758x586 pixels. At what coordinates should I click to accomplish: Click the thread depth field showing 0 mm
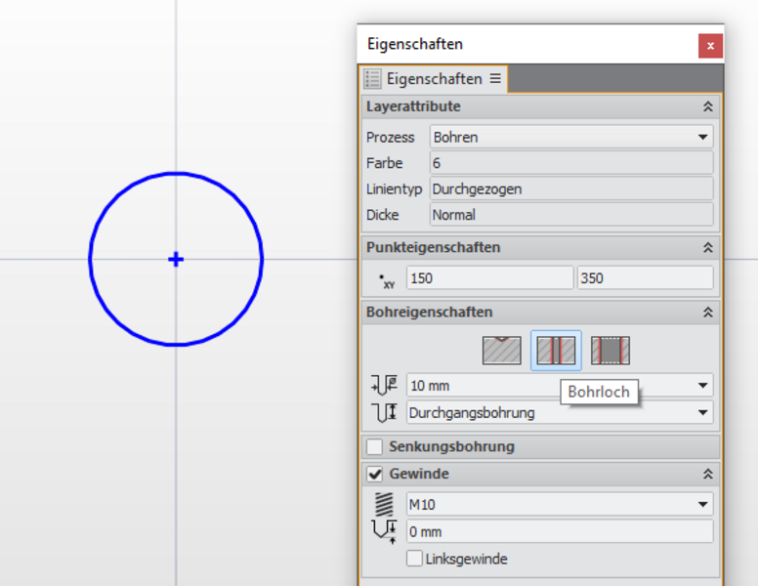coord(560,532)
